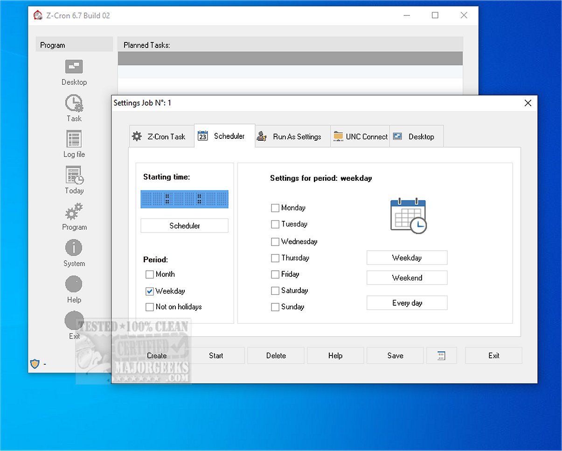Image resolution: width=562 pixels, height=451 pixels.
Task: Click the Create button
Action: click(157, 355)
